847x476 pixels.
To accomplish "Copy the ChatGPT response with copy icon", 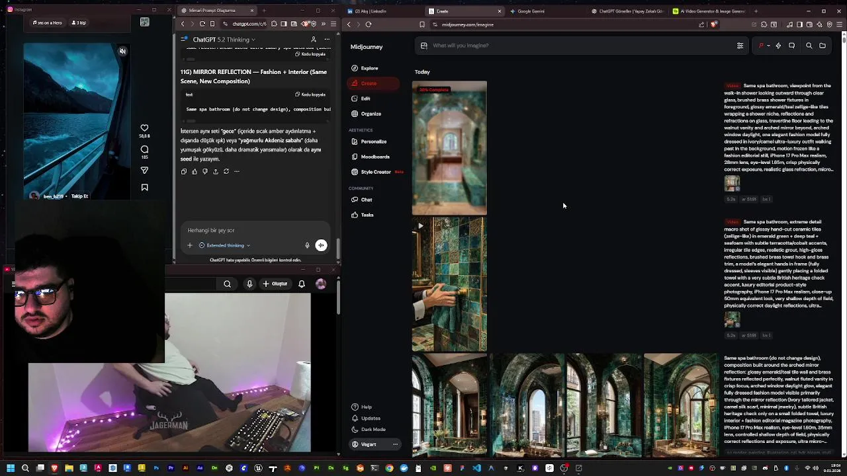I will 184,171.
